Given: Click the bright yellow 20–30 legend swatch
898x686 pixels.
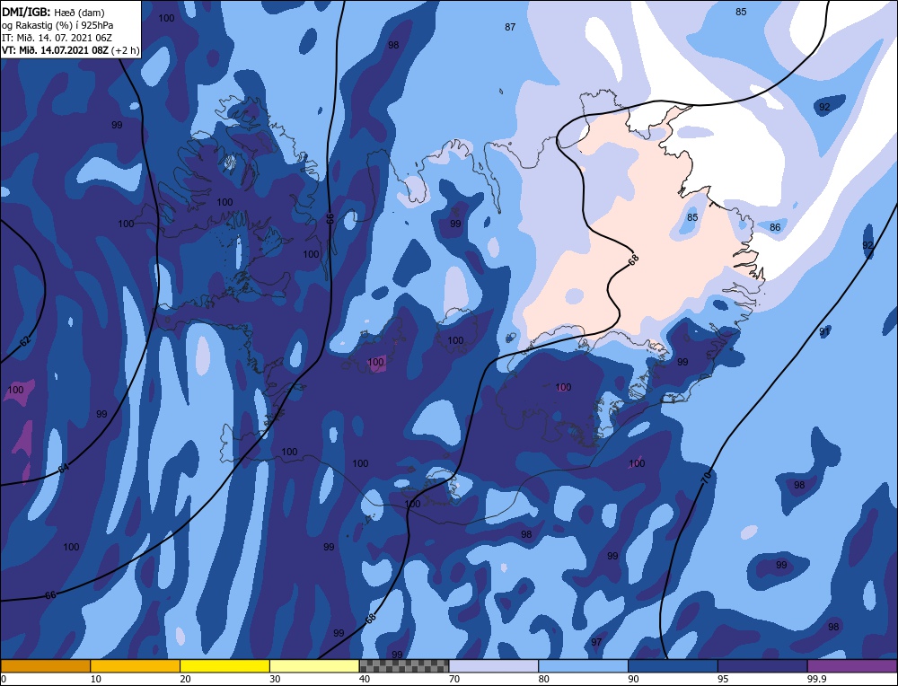Looking at the screenshot, I should pos(224,666).
